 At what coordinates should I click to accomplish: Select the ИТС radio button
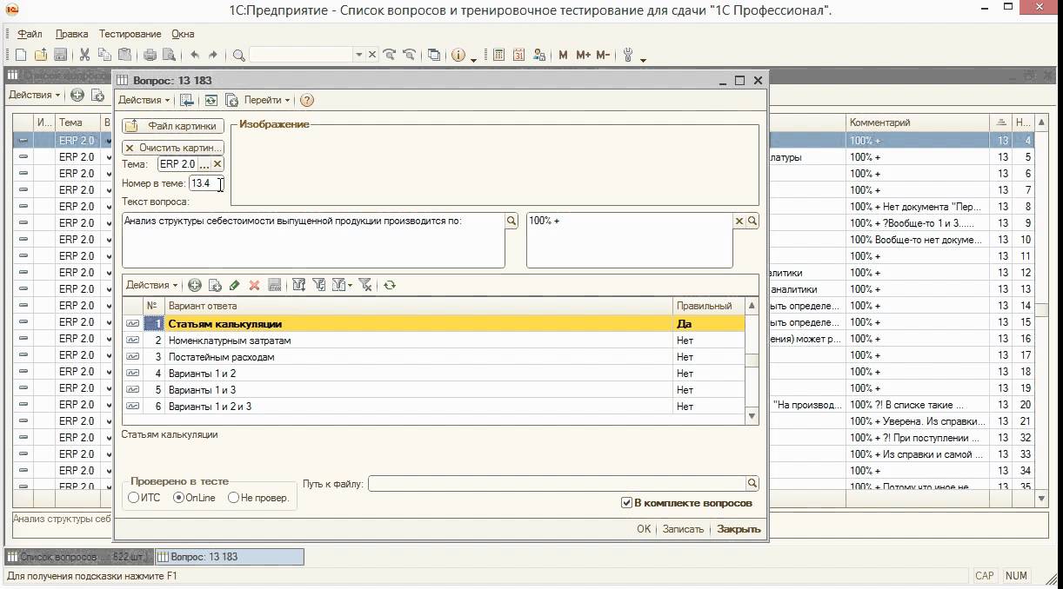(x=133, y=498)
